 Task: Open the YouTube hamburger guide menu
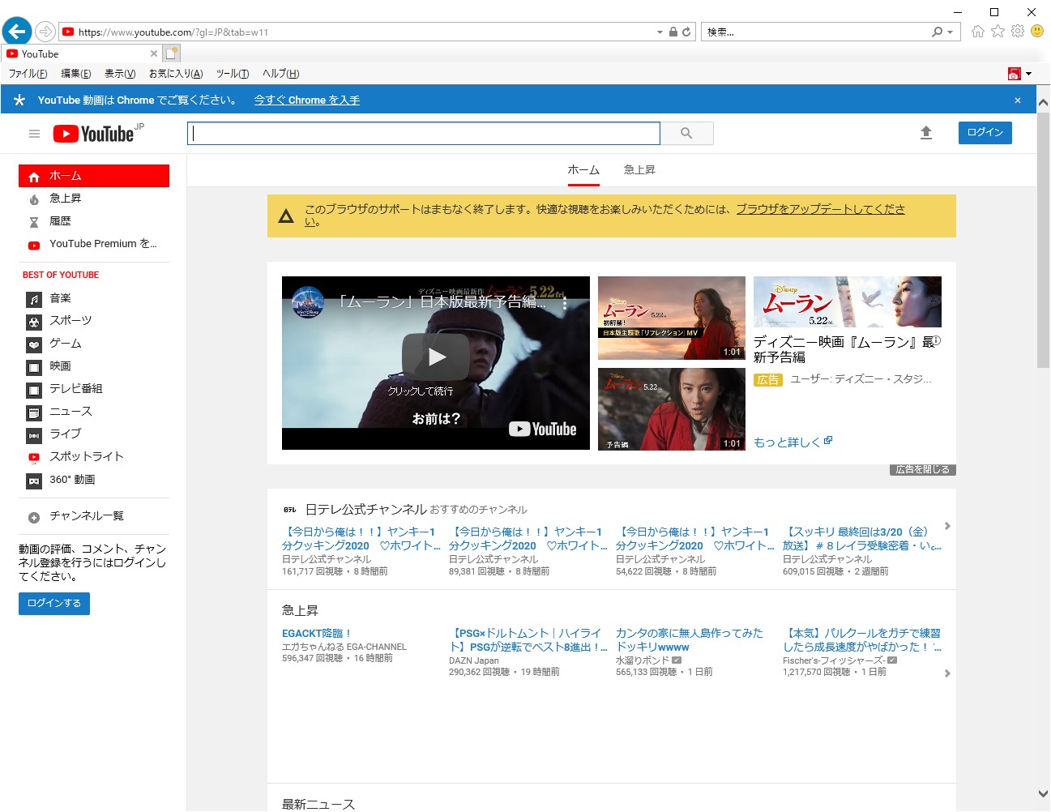pyautogui.click(x=34, y=134)
